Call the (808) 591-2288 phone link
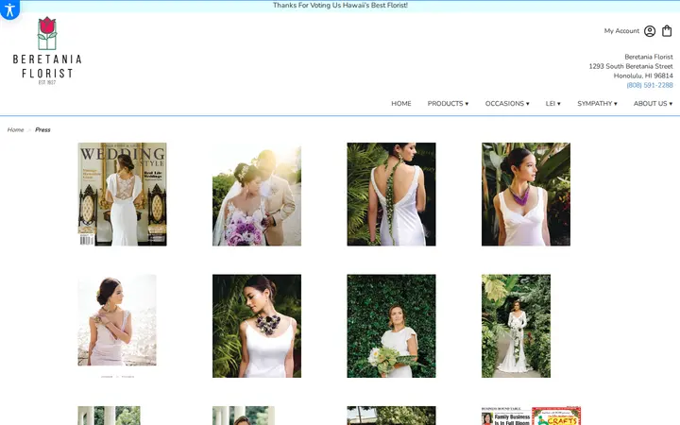Screen dimensions: 680x425 click(x=649, y=85)
